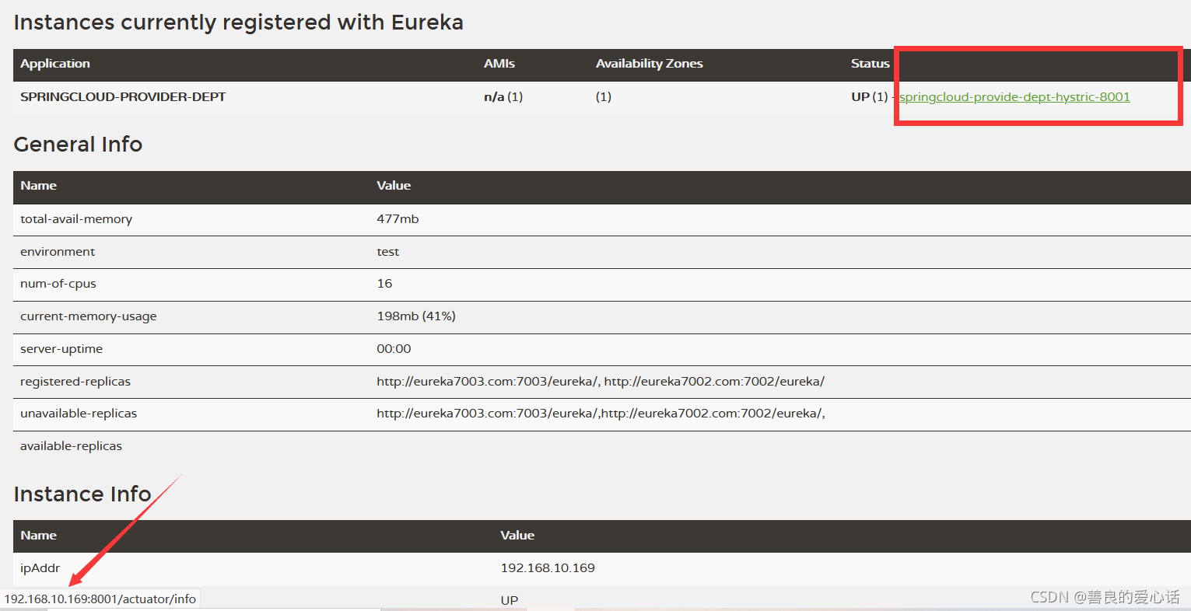Select the n/a (1) AMIs cell

(x=503, y=97)
